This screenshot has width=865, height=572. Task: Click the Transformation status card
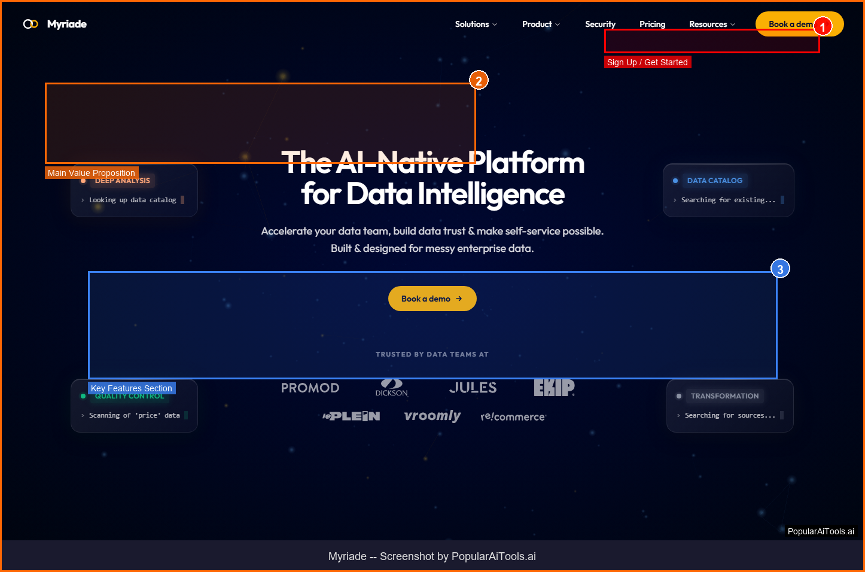click(730, 406)
